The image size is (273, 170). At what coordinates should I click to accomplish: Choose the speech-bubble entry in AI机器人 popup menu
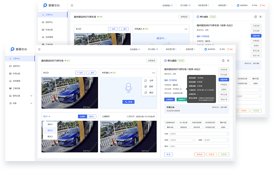[149, 80]
